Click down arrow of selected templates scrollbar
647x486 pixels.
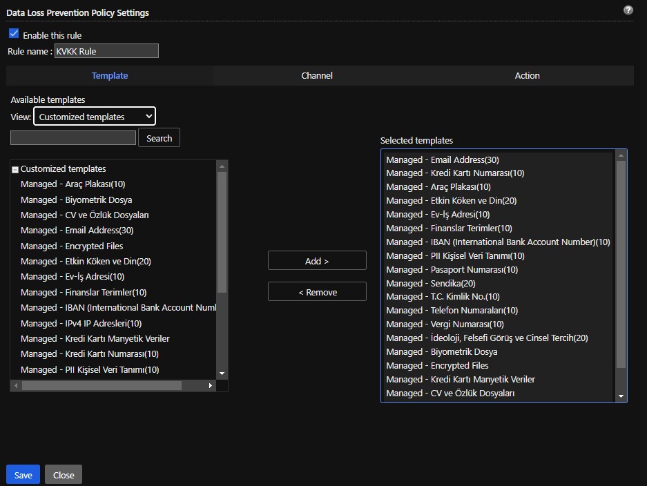point(621,396)
